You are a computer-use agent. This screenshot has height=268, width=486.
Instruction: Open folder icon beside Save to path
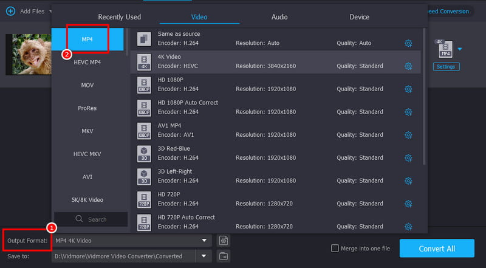tap(224, 256)
